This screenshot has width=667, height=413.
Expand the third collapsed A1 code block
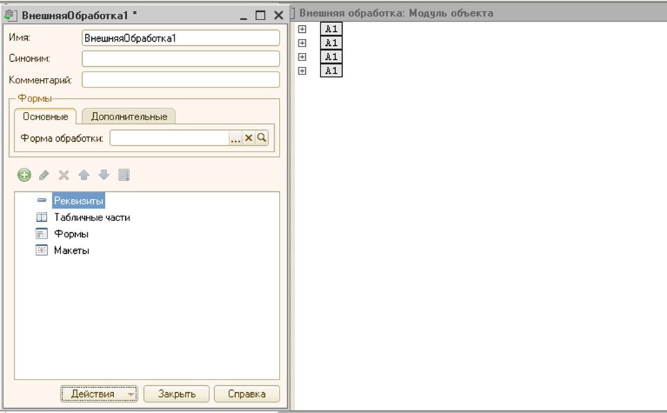pos(302,56)
